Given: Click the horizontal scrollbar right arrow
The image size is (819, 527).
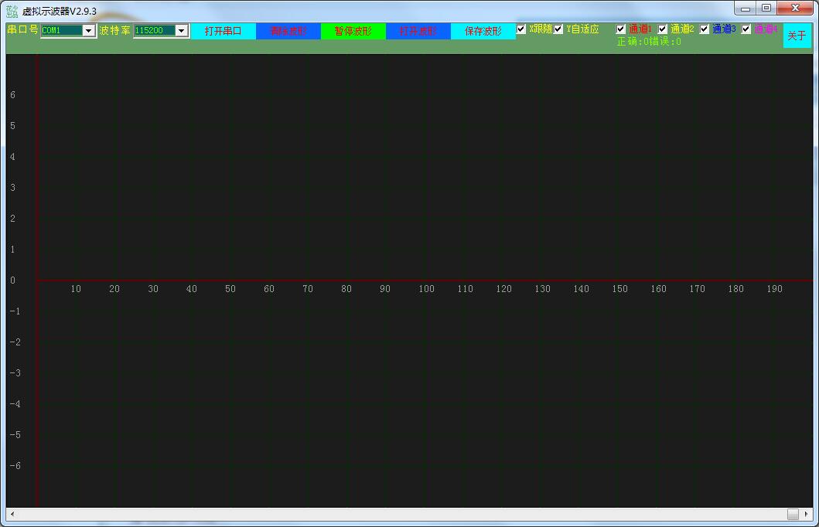Looking at the screenshot, I should point(807,514).
